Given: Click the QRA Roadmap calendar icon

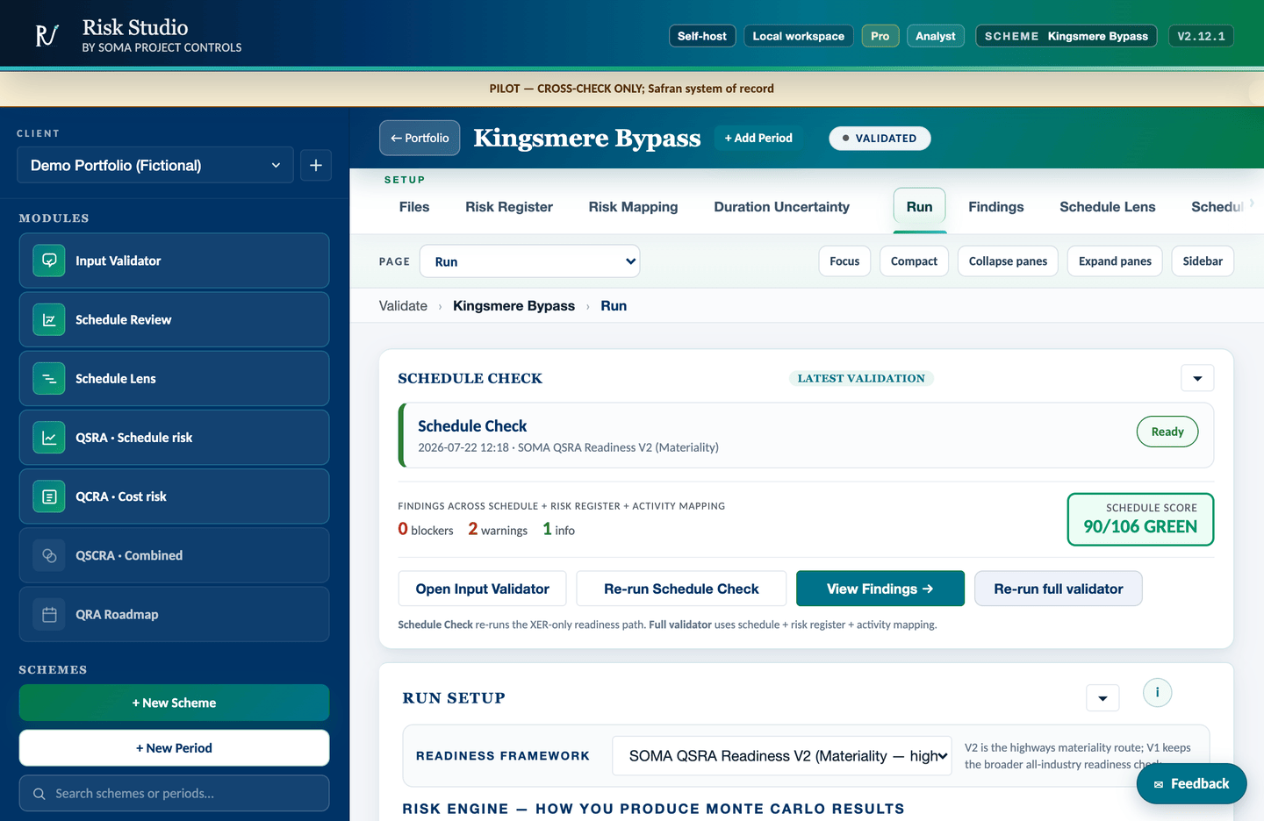Looking at the screenshot, I should pos(49,614).
